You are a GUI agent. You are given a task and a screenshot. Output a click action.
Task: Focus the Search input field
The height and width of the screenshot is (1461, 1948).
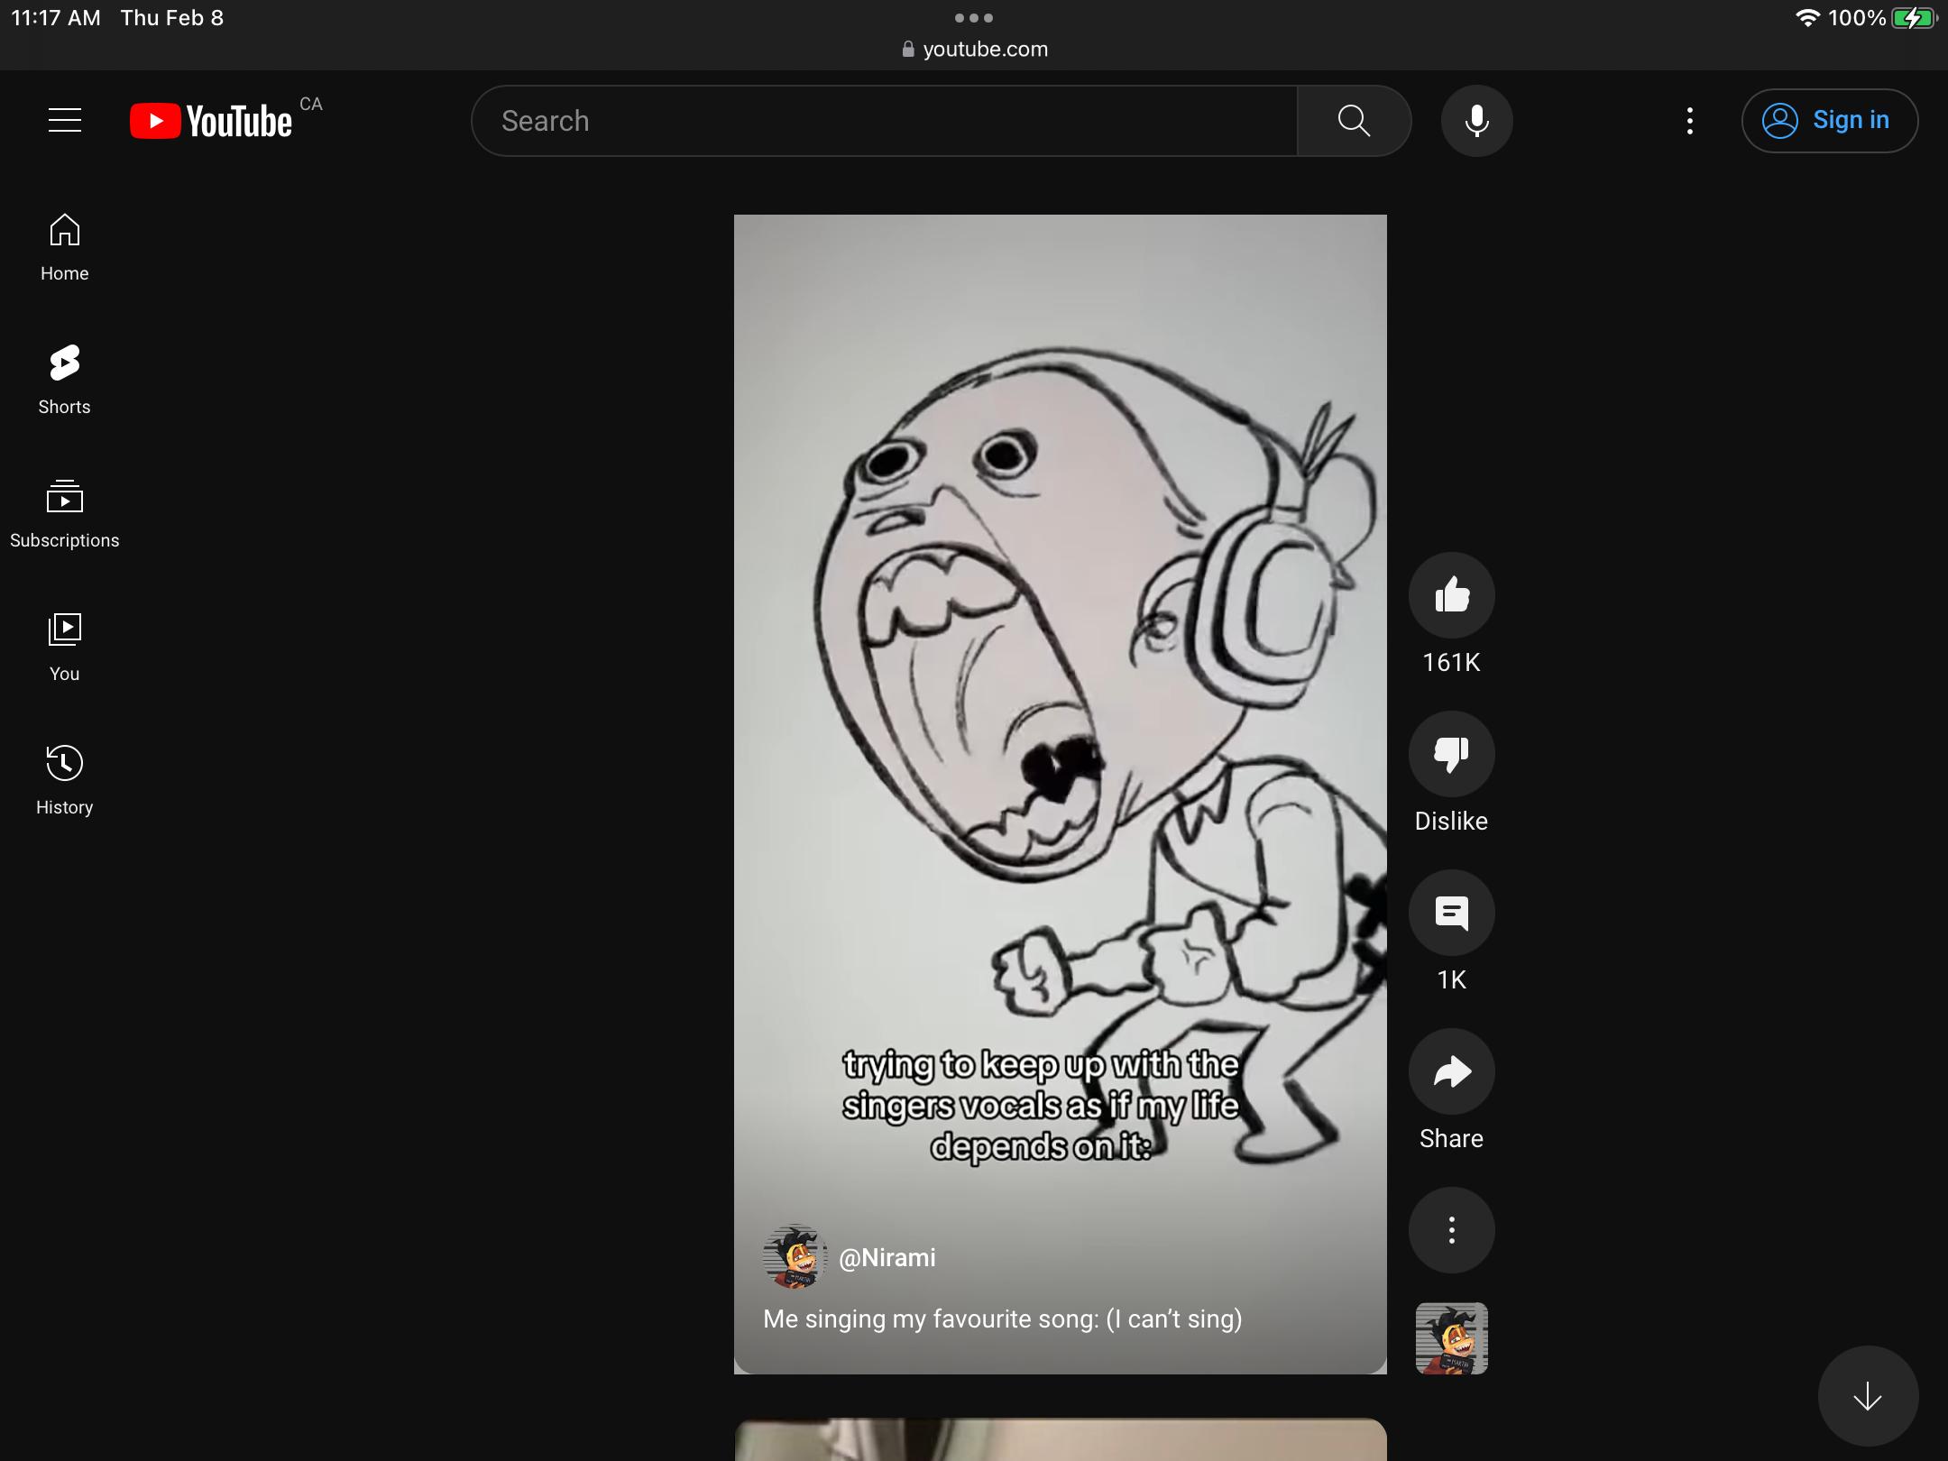884,121
